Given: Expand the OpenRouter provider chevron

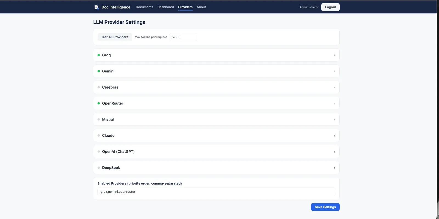Looking at the screenshot, I should (x=334, y=104).
